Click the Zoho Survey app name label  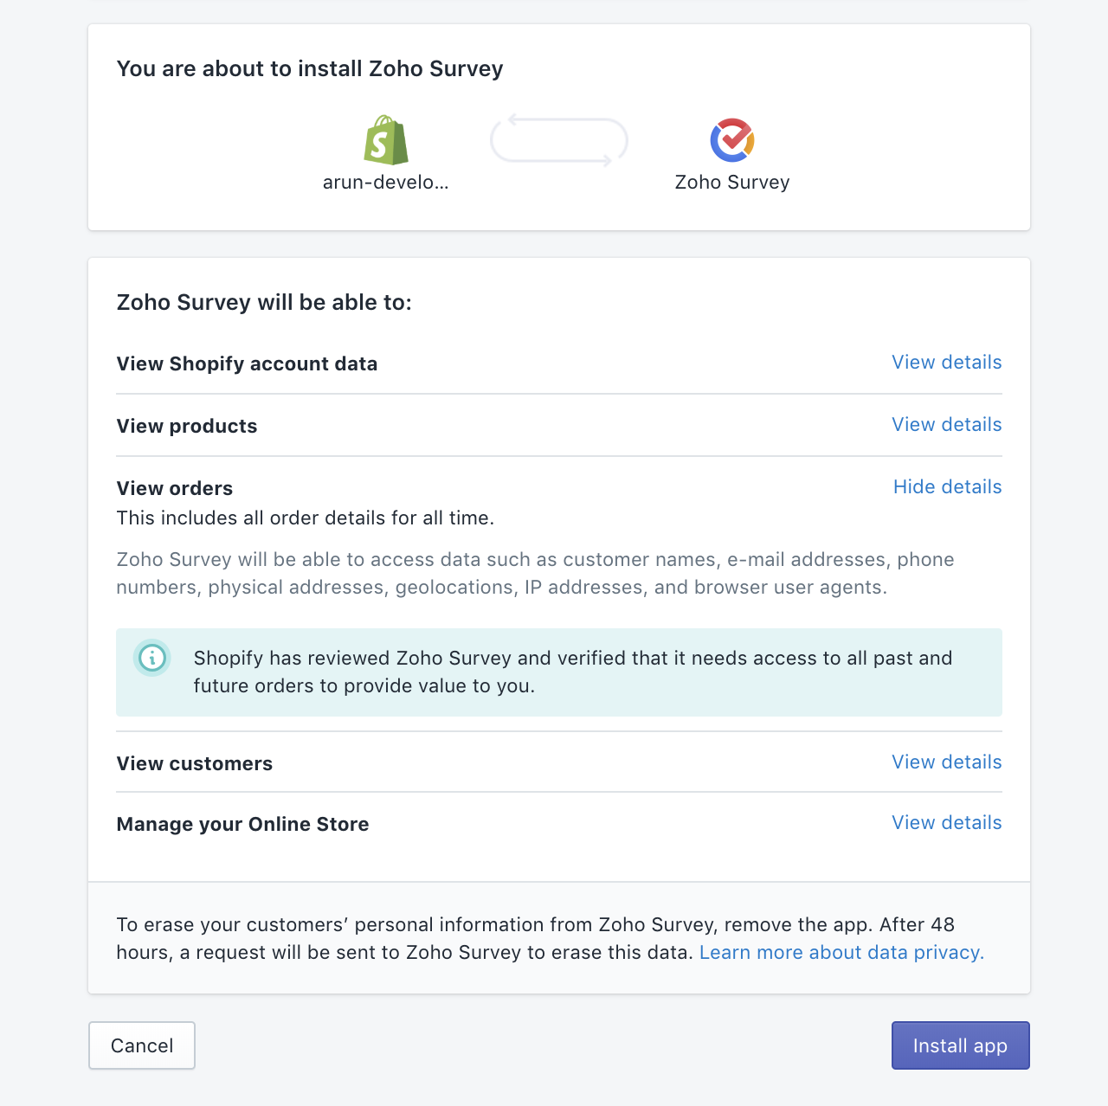tap(732, 183)
